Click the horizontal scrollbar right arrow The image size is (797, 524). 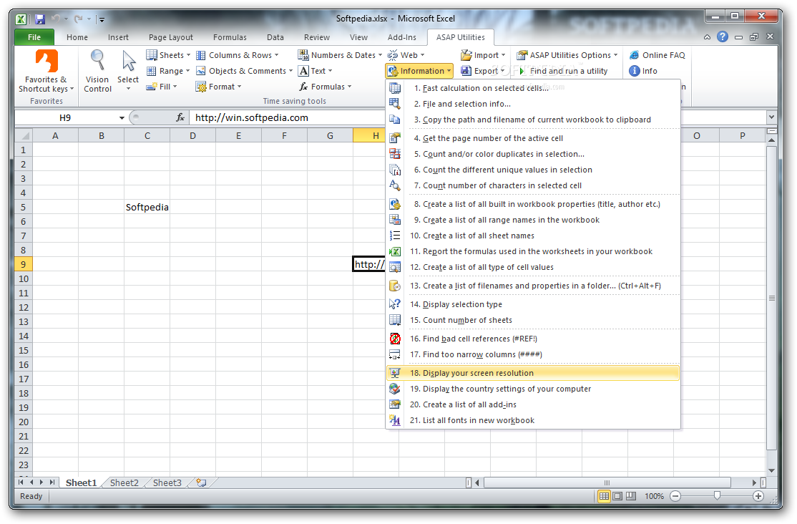(754, 482)
